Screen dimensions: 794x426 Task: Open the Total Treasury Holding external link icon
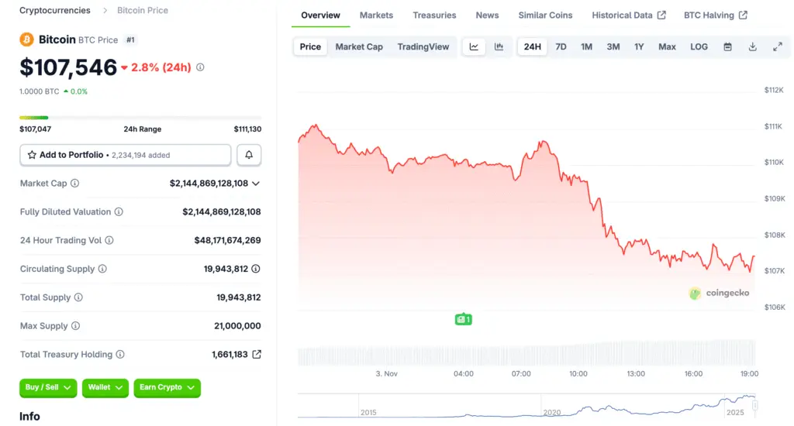coord(257,355)
